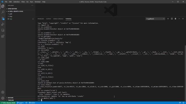Open the Go menu

coord(27,2)
